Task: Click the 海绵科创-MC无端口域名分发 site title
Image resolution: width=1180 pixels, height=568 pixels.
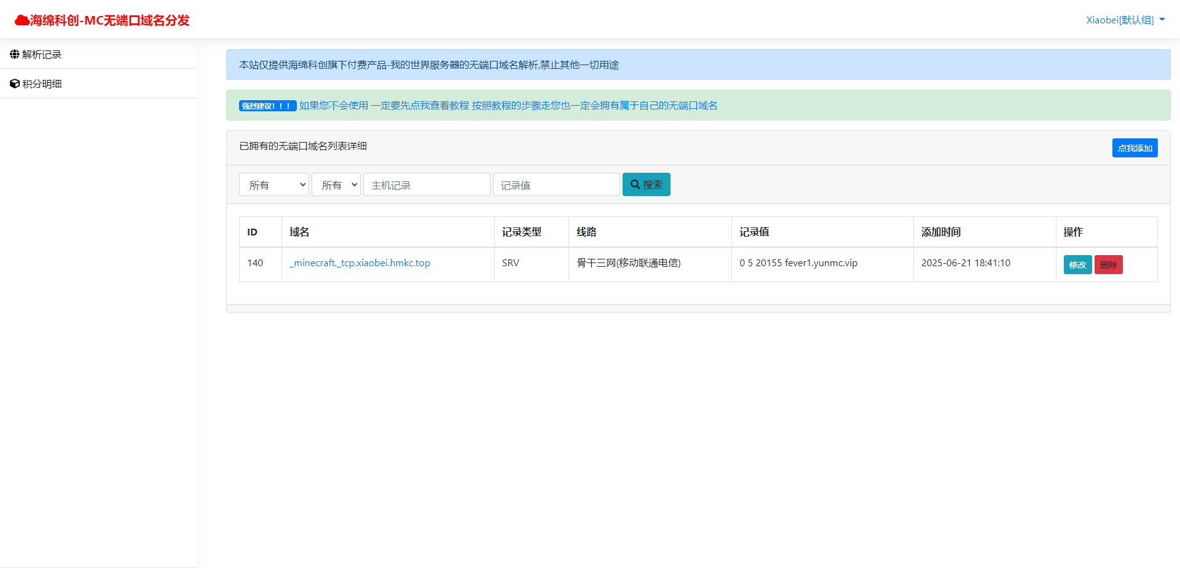Action: (x=109, y=20)
